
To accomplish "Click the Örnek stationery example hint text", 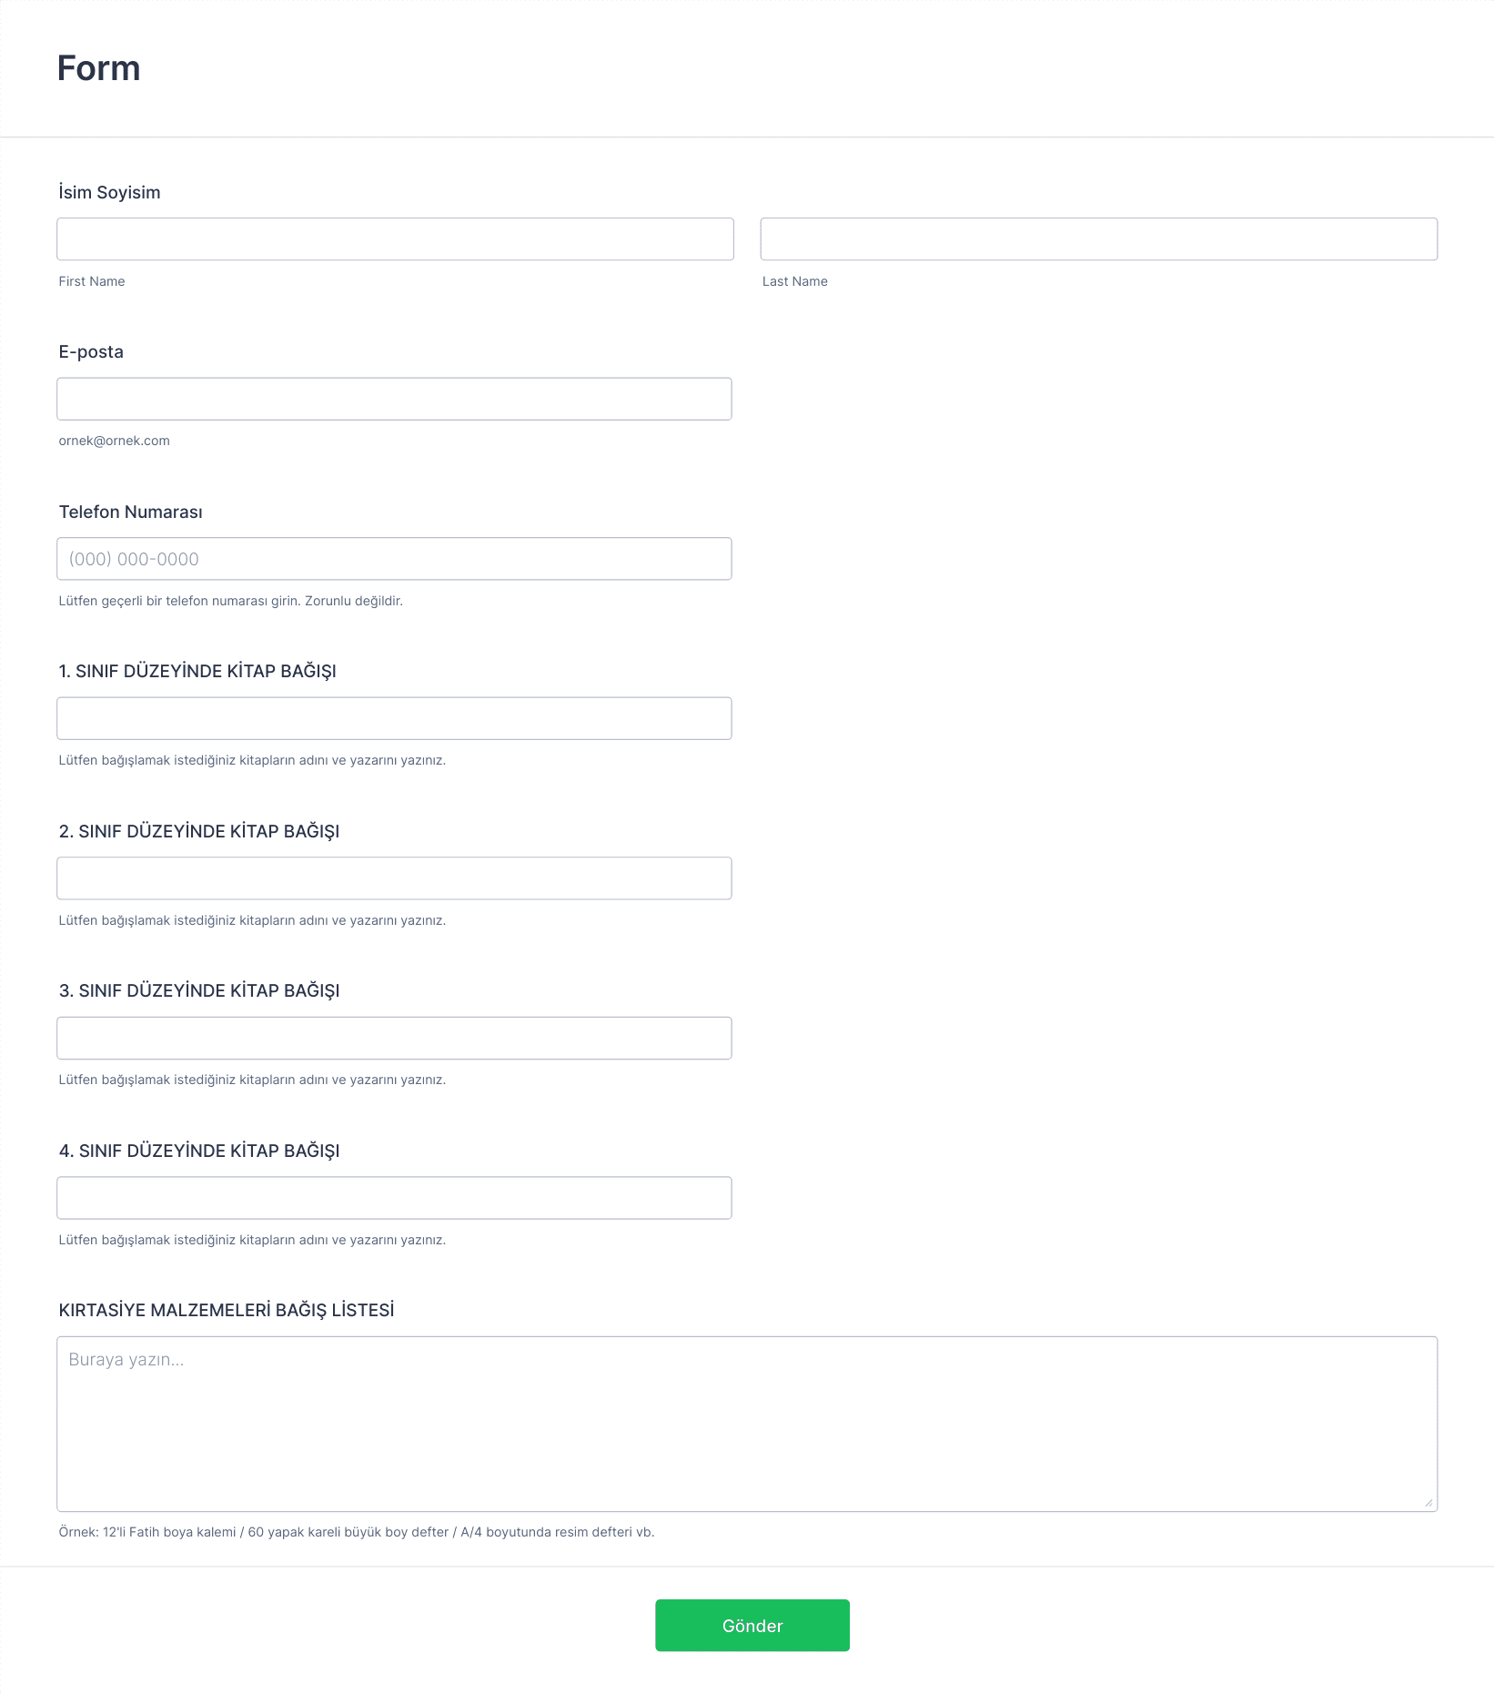I will click(x=357, y=1532).
